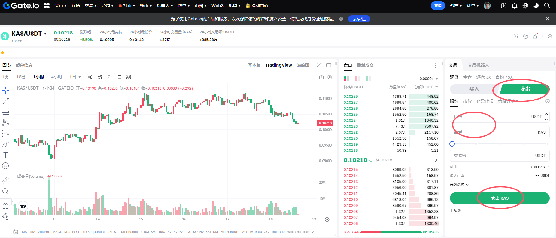Select the crosshair cursor tool

(x=5, y=90)
